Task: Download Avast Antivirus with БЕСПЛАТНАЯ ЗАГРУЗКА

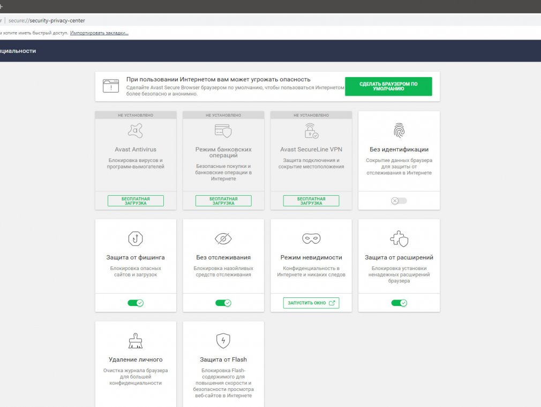Action: click(136, 201)
